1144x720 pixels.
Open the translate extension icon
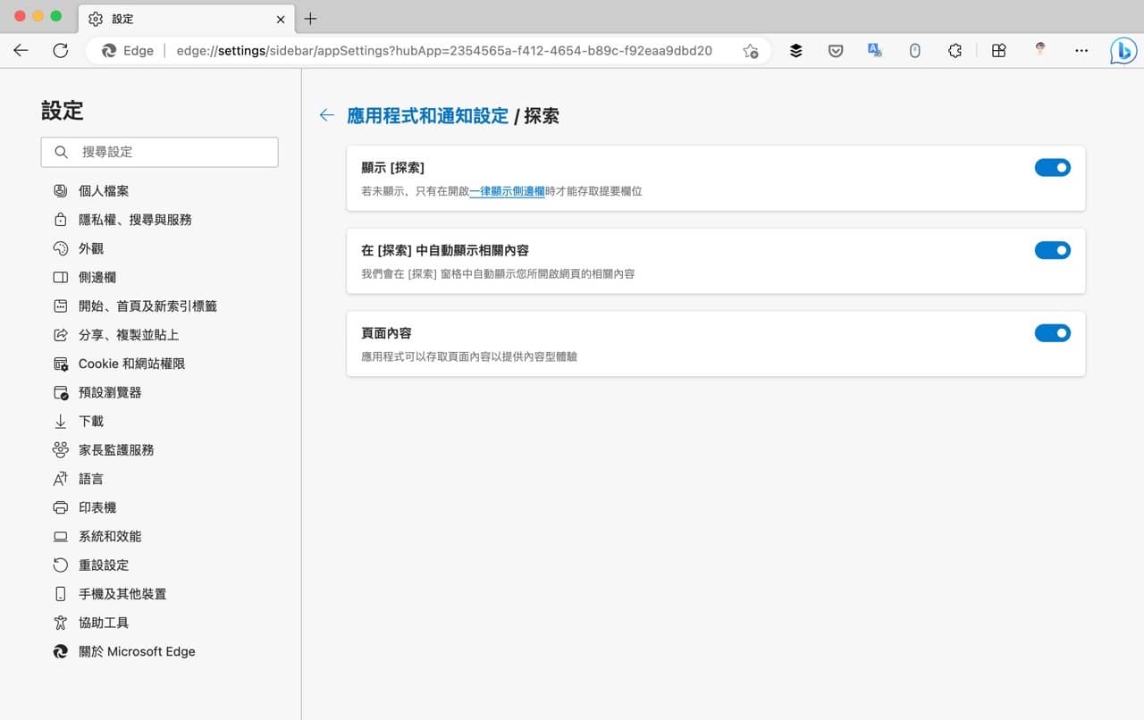coord(875,51)
